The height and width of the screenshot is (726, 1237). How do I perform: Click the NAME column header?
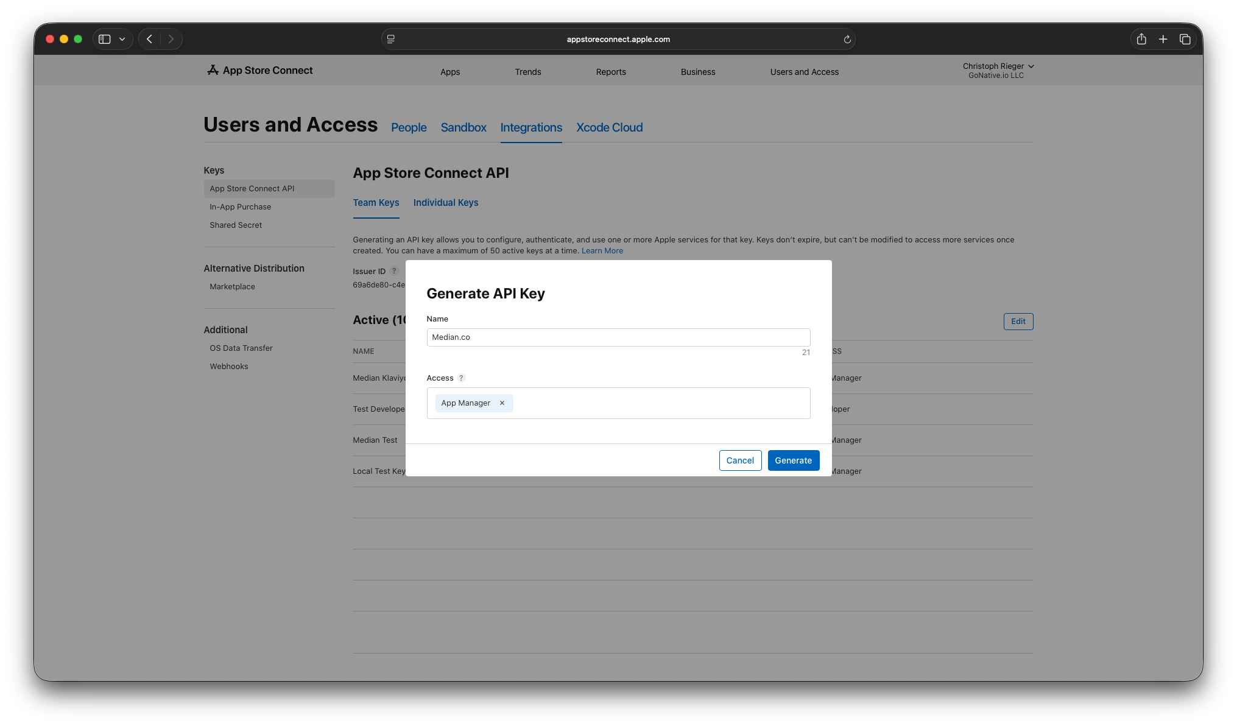pyautogui.click(x=364, y=351)
